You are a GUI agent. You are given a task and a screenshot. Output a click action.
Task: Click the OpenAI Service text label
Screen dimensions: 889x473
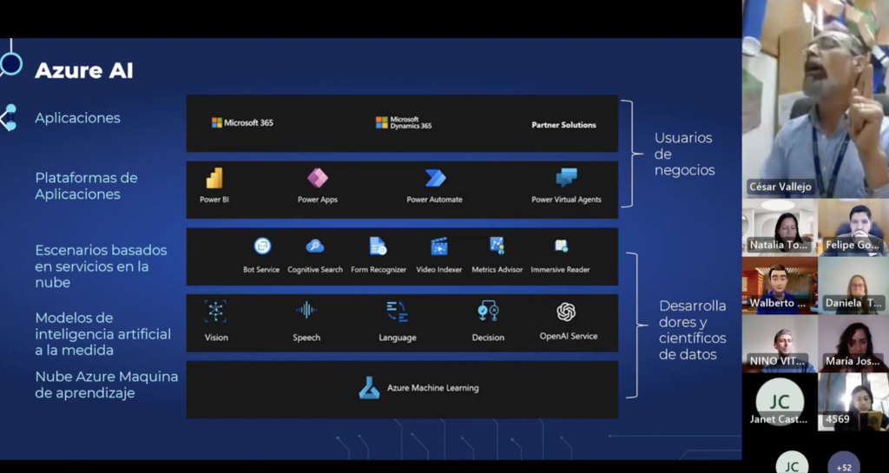(568, 336)
